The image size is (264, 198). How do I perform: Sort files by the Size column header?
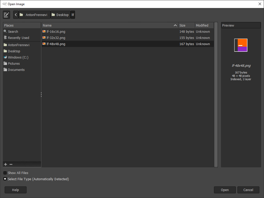click(187, 25)
